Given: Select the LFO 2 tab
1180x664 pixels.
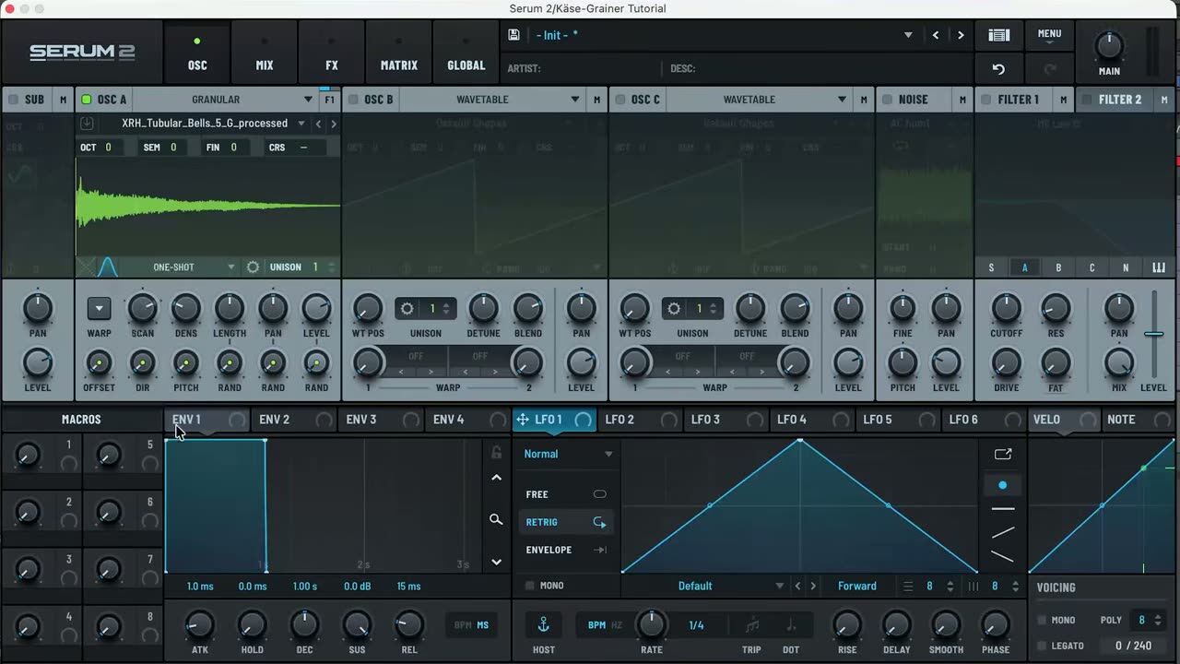Looking at the screenshot, I should pos(639,420).
